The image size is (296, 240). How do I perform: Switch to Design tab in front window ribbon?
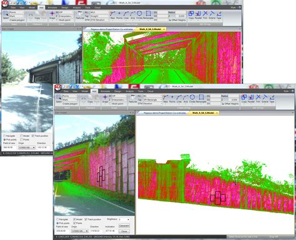pos(117,91)
